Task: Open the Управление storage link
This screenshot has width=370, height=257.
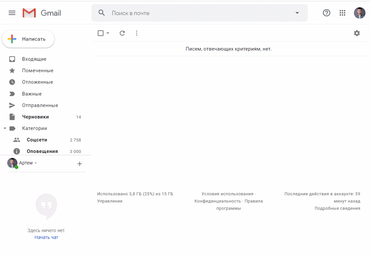Action: (x=110, y=201)
